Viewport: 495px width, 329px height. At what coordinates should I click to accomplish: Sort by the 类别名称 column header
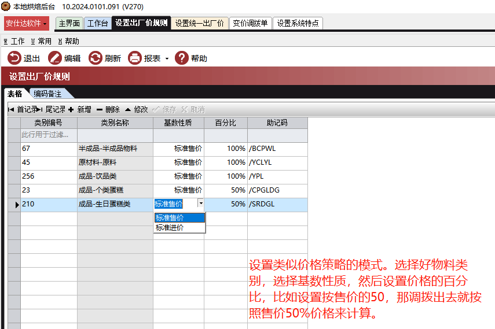pos(115,123)
